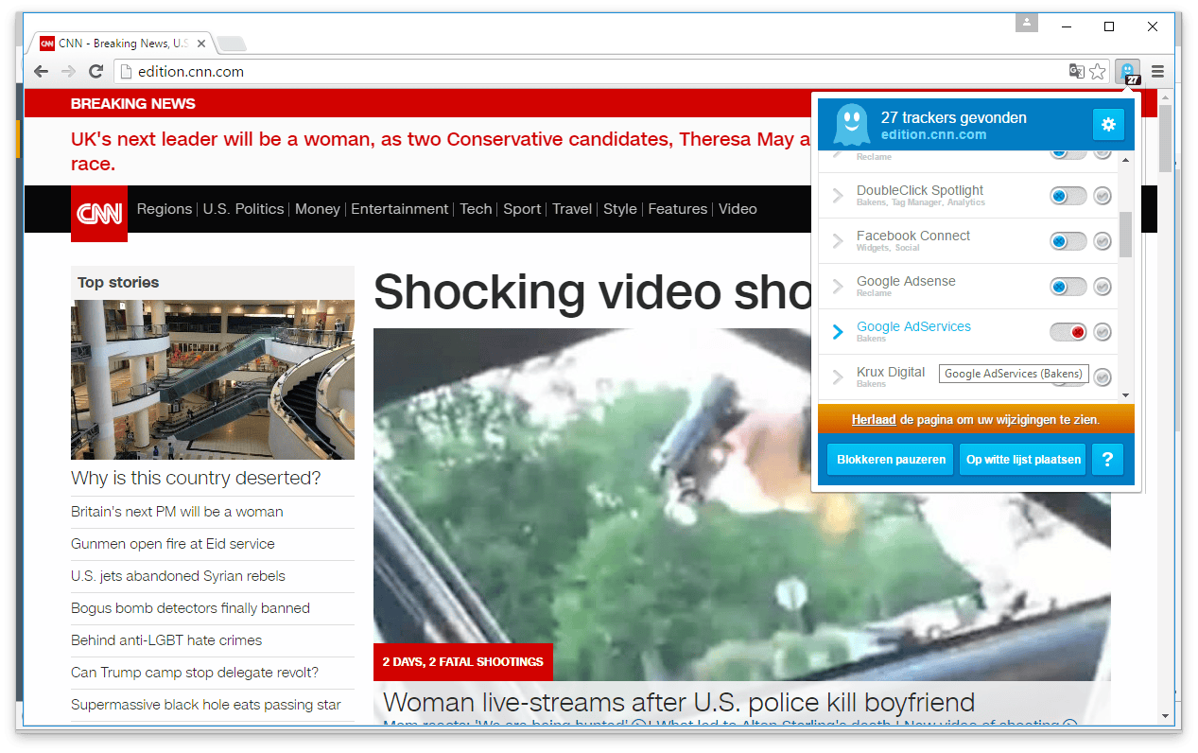Open the Sport section
The width and height of the screenshot is (1198, 753).
pyautogui.click(x=522, y=209)
